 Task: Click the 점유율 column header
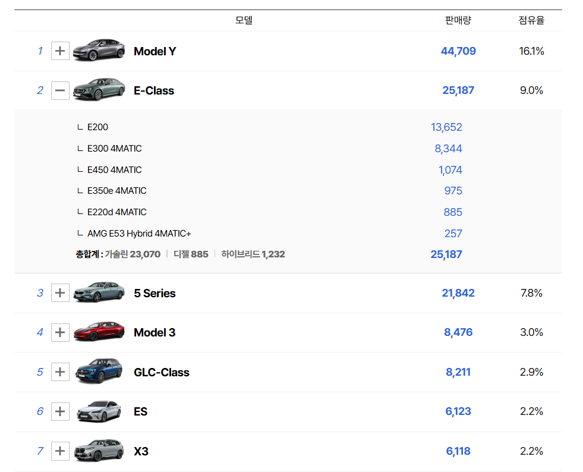pos(531,20)
